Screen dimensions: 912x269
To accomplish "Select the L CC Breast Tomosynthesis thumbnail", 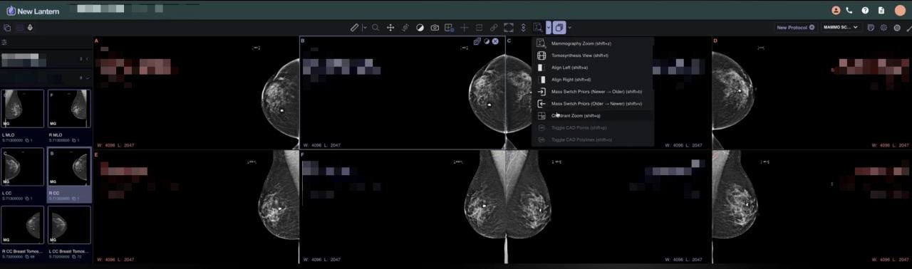I will [69, 226].
